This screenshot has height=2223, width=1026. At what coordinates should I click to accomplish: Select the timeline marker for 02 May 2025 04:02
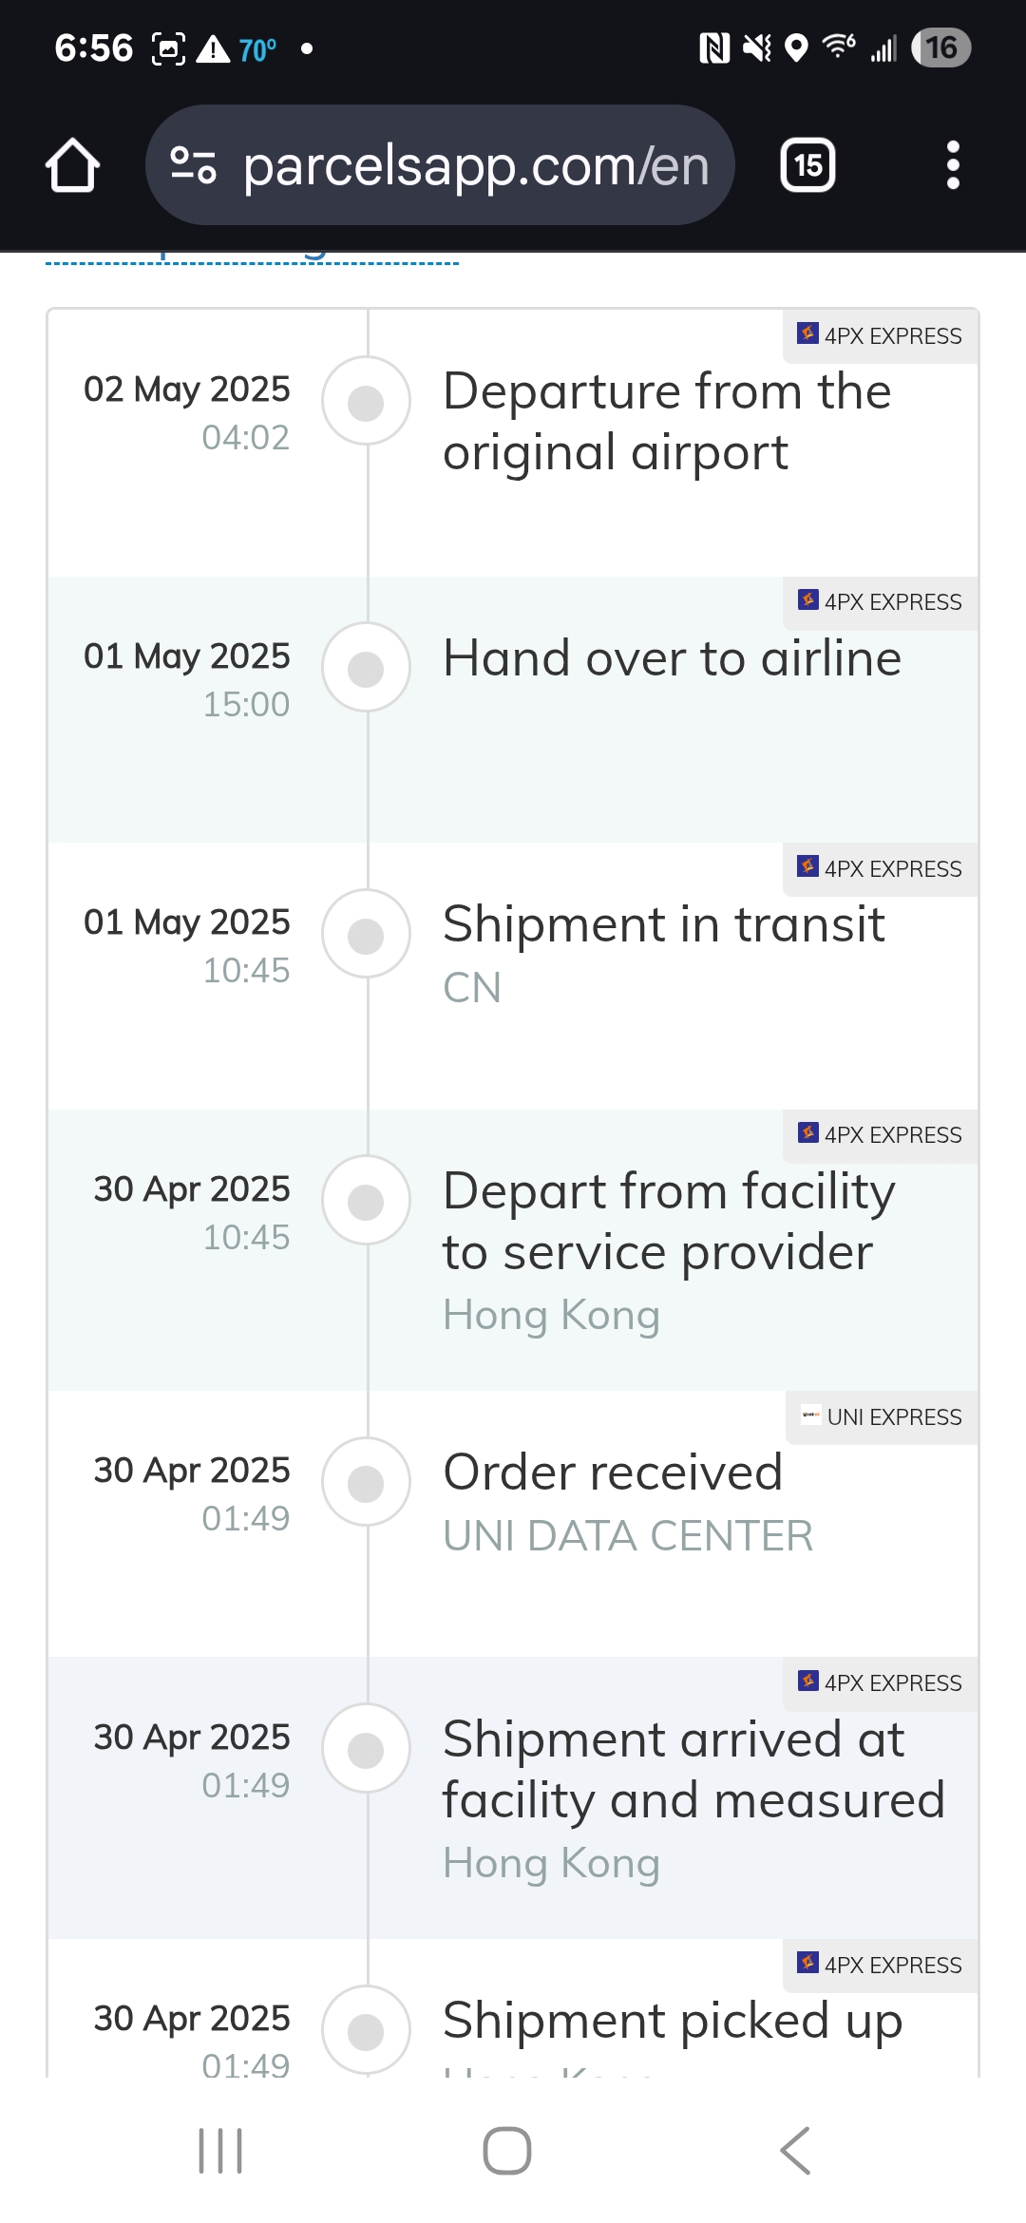coord(366,401)
